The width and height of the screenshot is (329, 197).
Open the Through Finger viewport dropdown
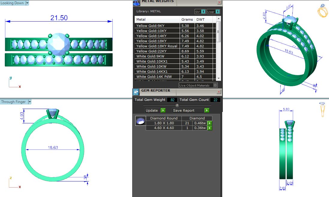pyautogui.click(x=30, y=102)
